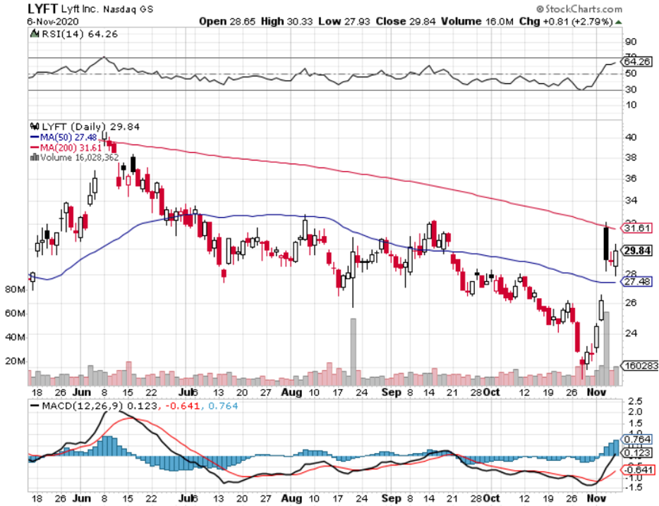This screenshot has height=506, width=659.
Task: Click the 80M volume axis label
Action: (x=15, y=290)
